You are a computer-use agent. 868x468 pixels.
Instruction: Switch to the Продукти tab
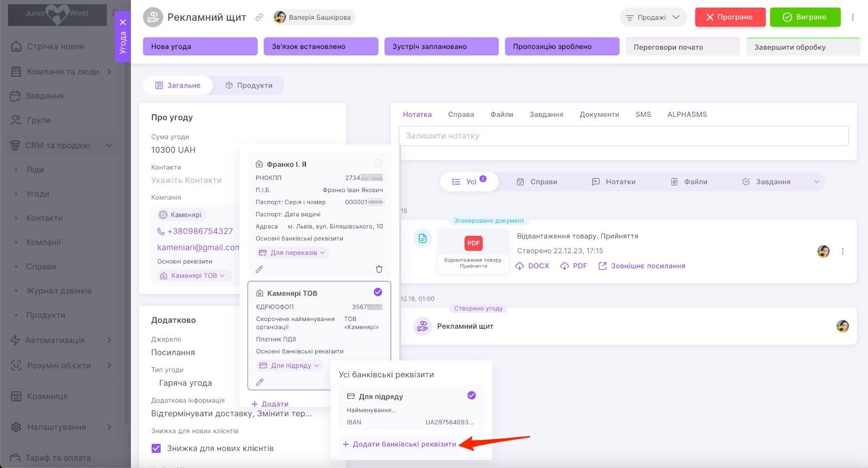[249, 85]
